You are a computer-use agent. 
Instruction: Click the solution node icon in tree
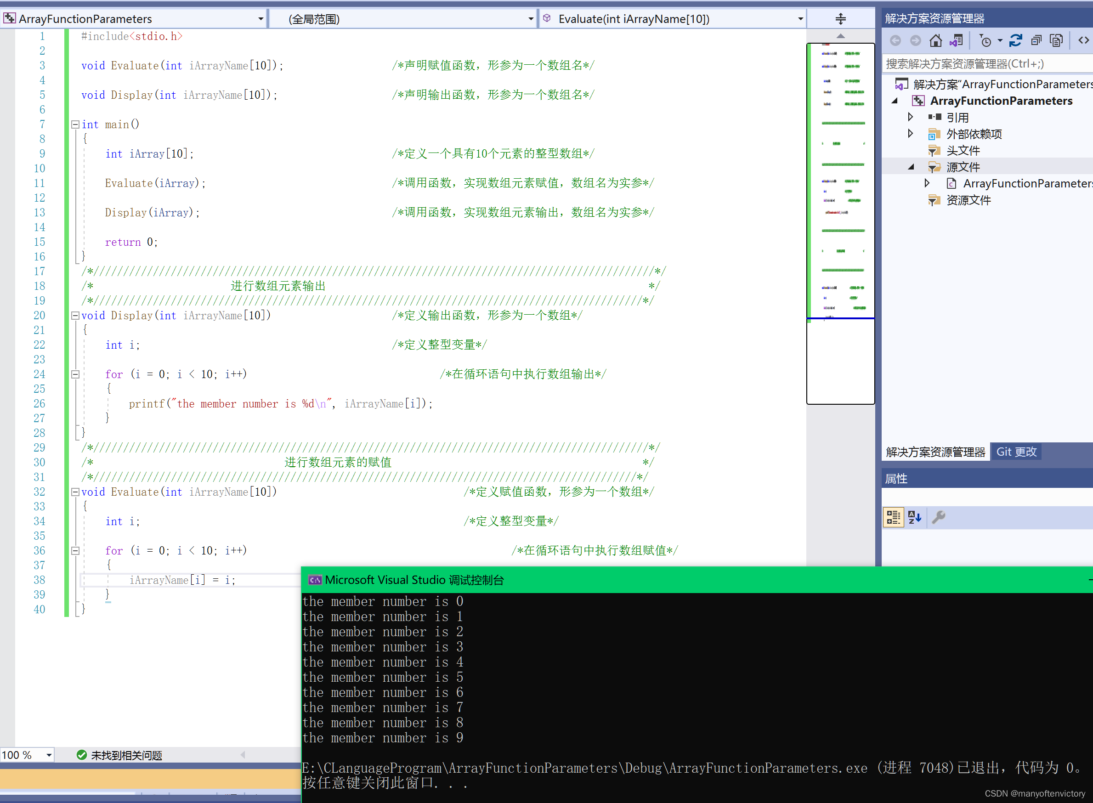pyautogui.click(x=901, y=84)
